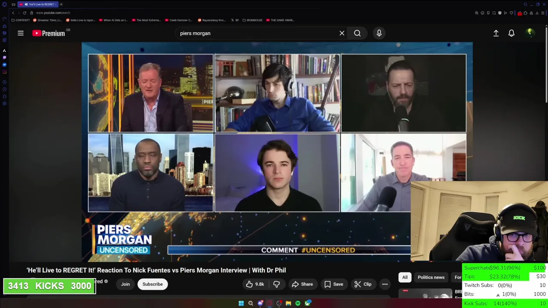This screenshot has height=308, width=548.
Task: Switch to the 'He'll Live to REGRET' browser tab
Action: click(x=38, y=4)
